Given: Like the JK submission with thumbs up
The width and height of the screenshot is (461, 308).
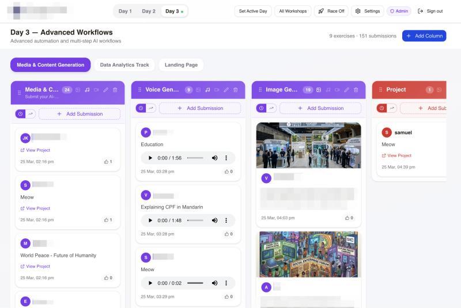Looking at the screenshot, I should pyautogui.click(x=108, y=162).
